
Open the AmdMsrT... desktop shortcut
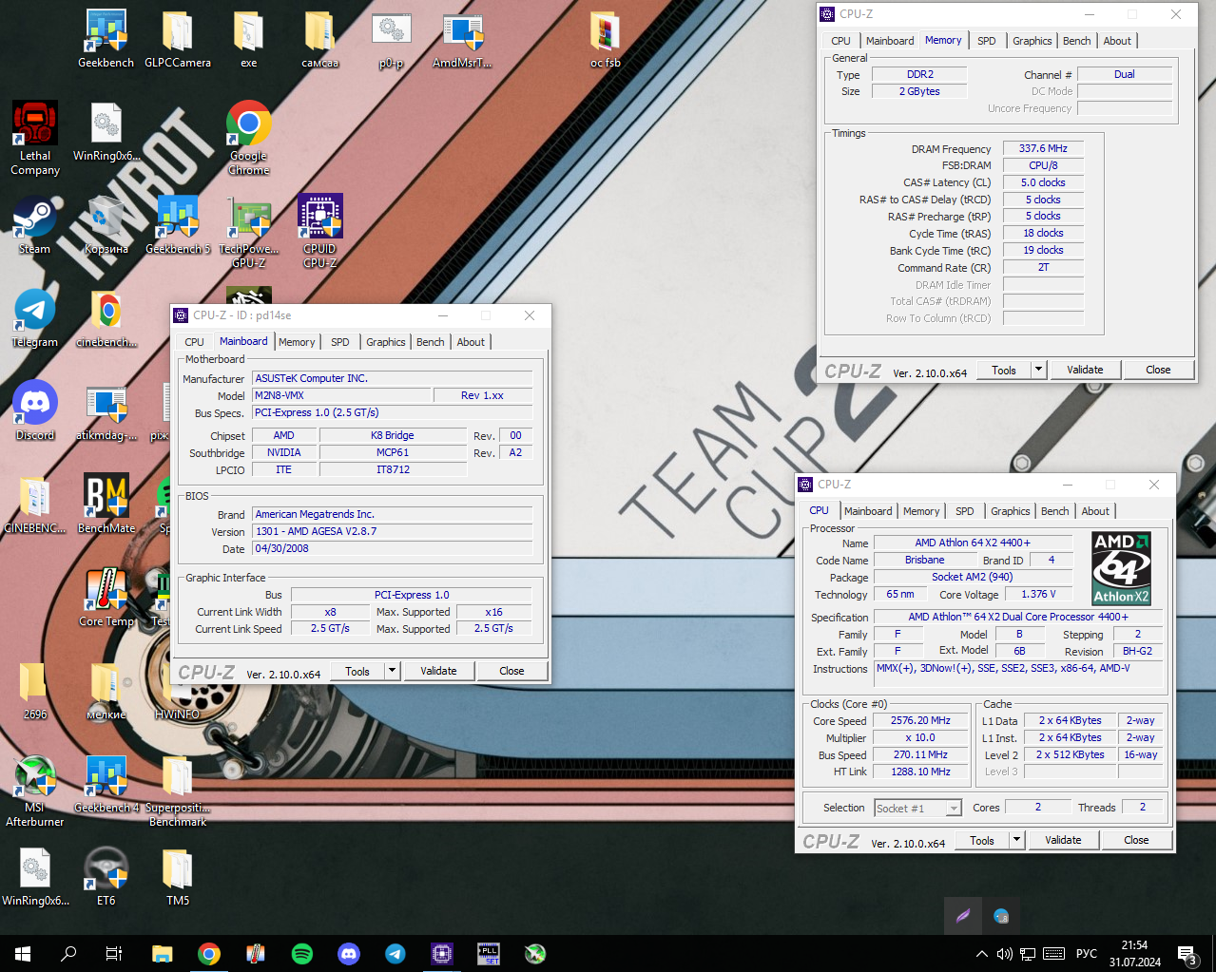(463, 39)
